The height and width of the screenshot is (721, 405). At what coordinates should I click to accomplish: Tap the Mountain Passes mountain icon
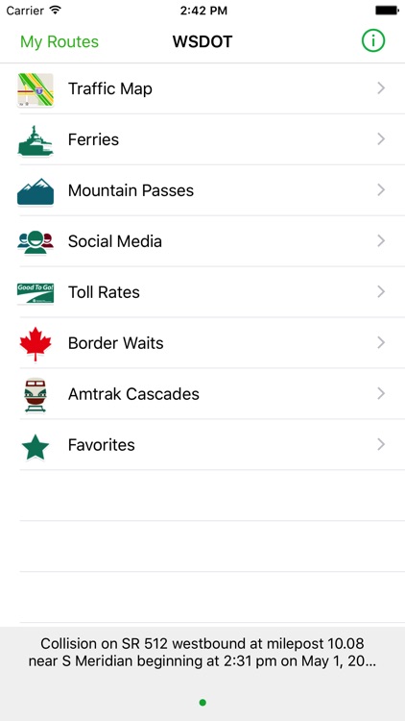36,191
